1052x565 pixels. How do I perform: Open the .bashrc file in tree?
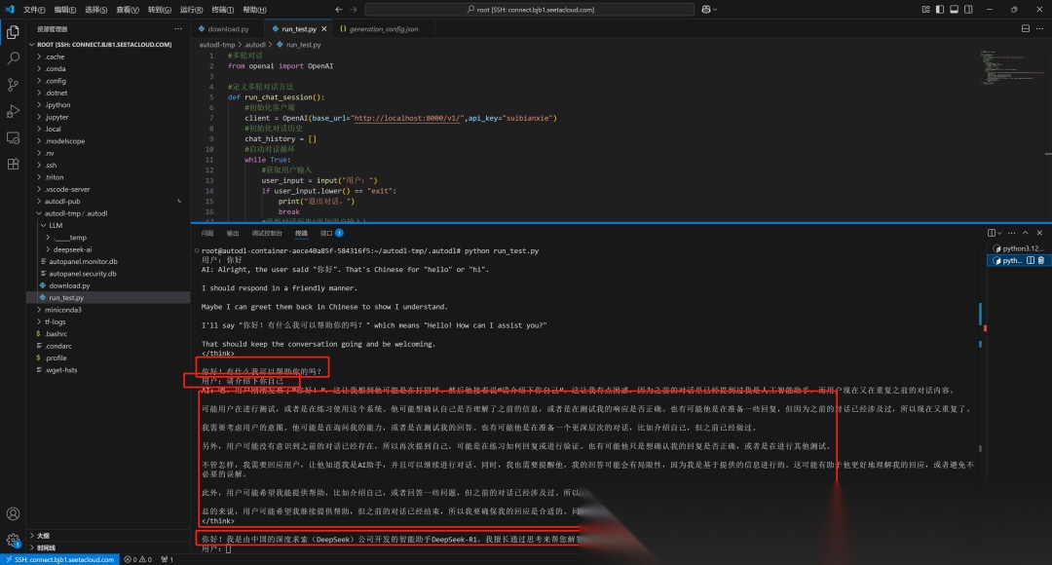tap(108, 333)
